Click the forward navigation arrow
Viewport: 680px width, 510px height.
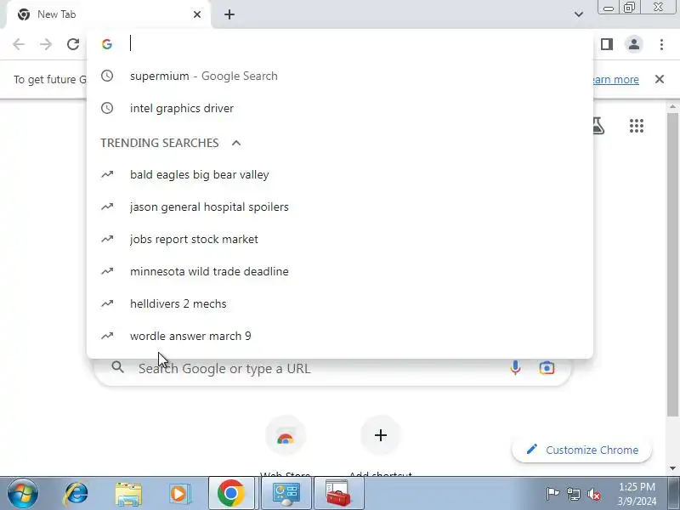[x=46, y=44]
